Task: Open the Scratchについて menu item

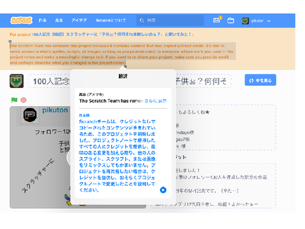Action: click(x=111, y=20)
